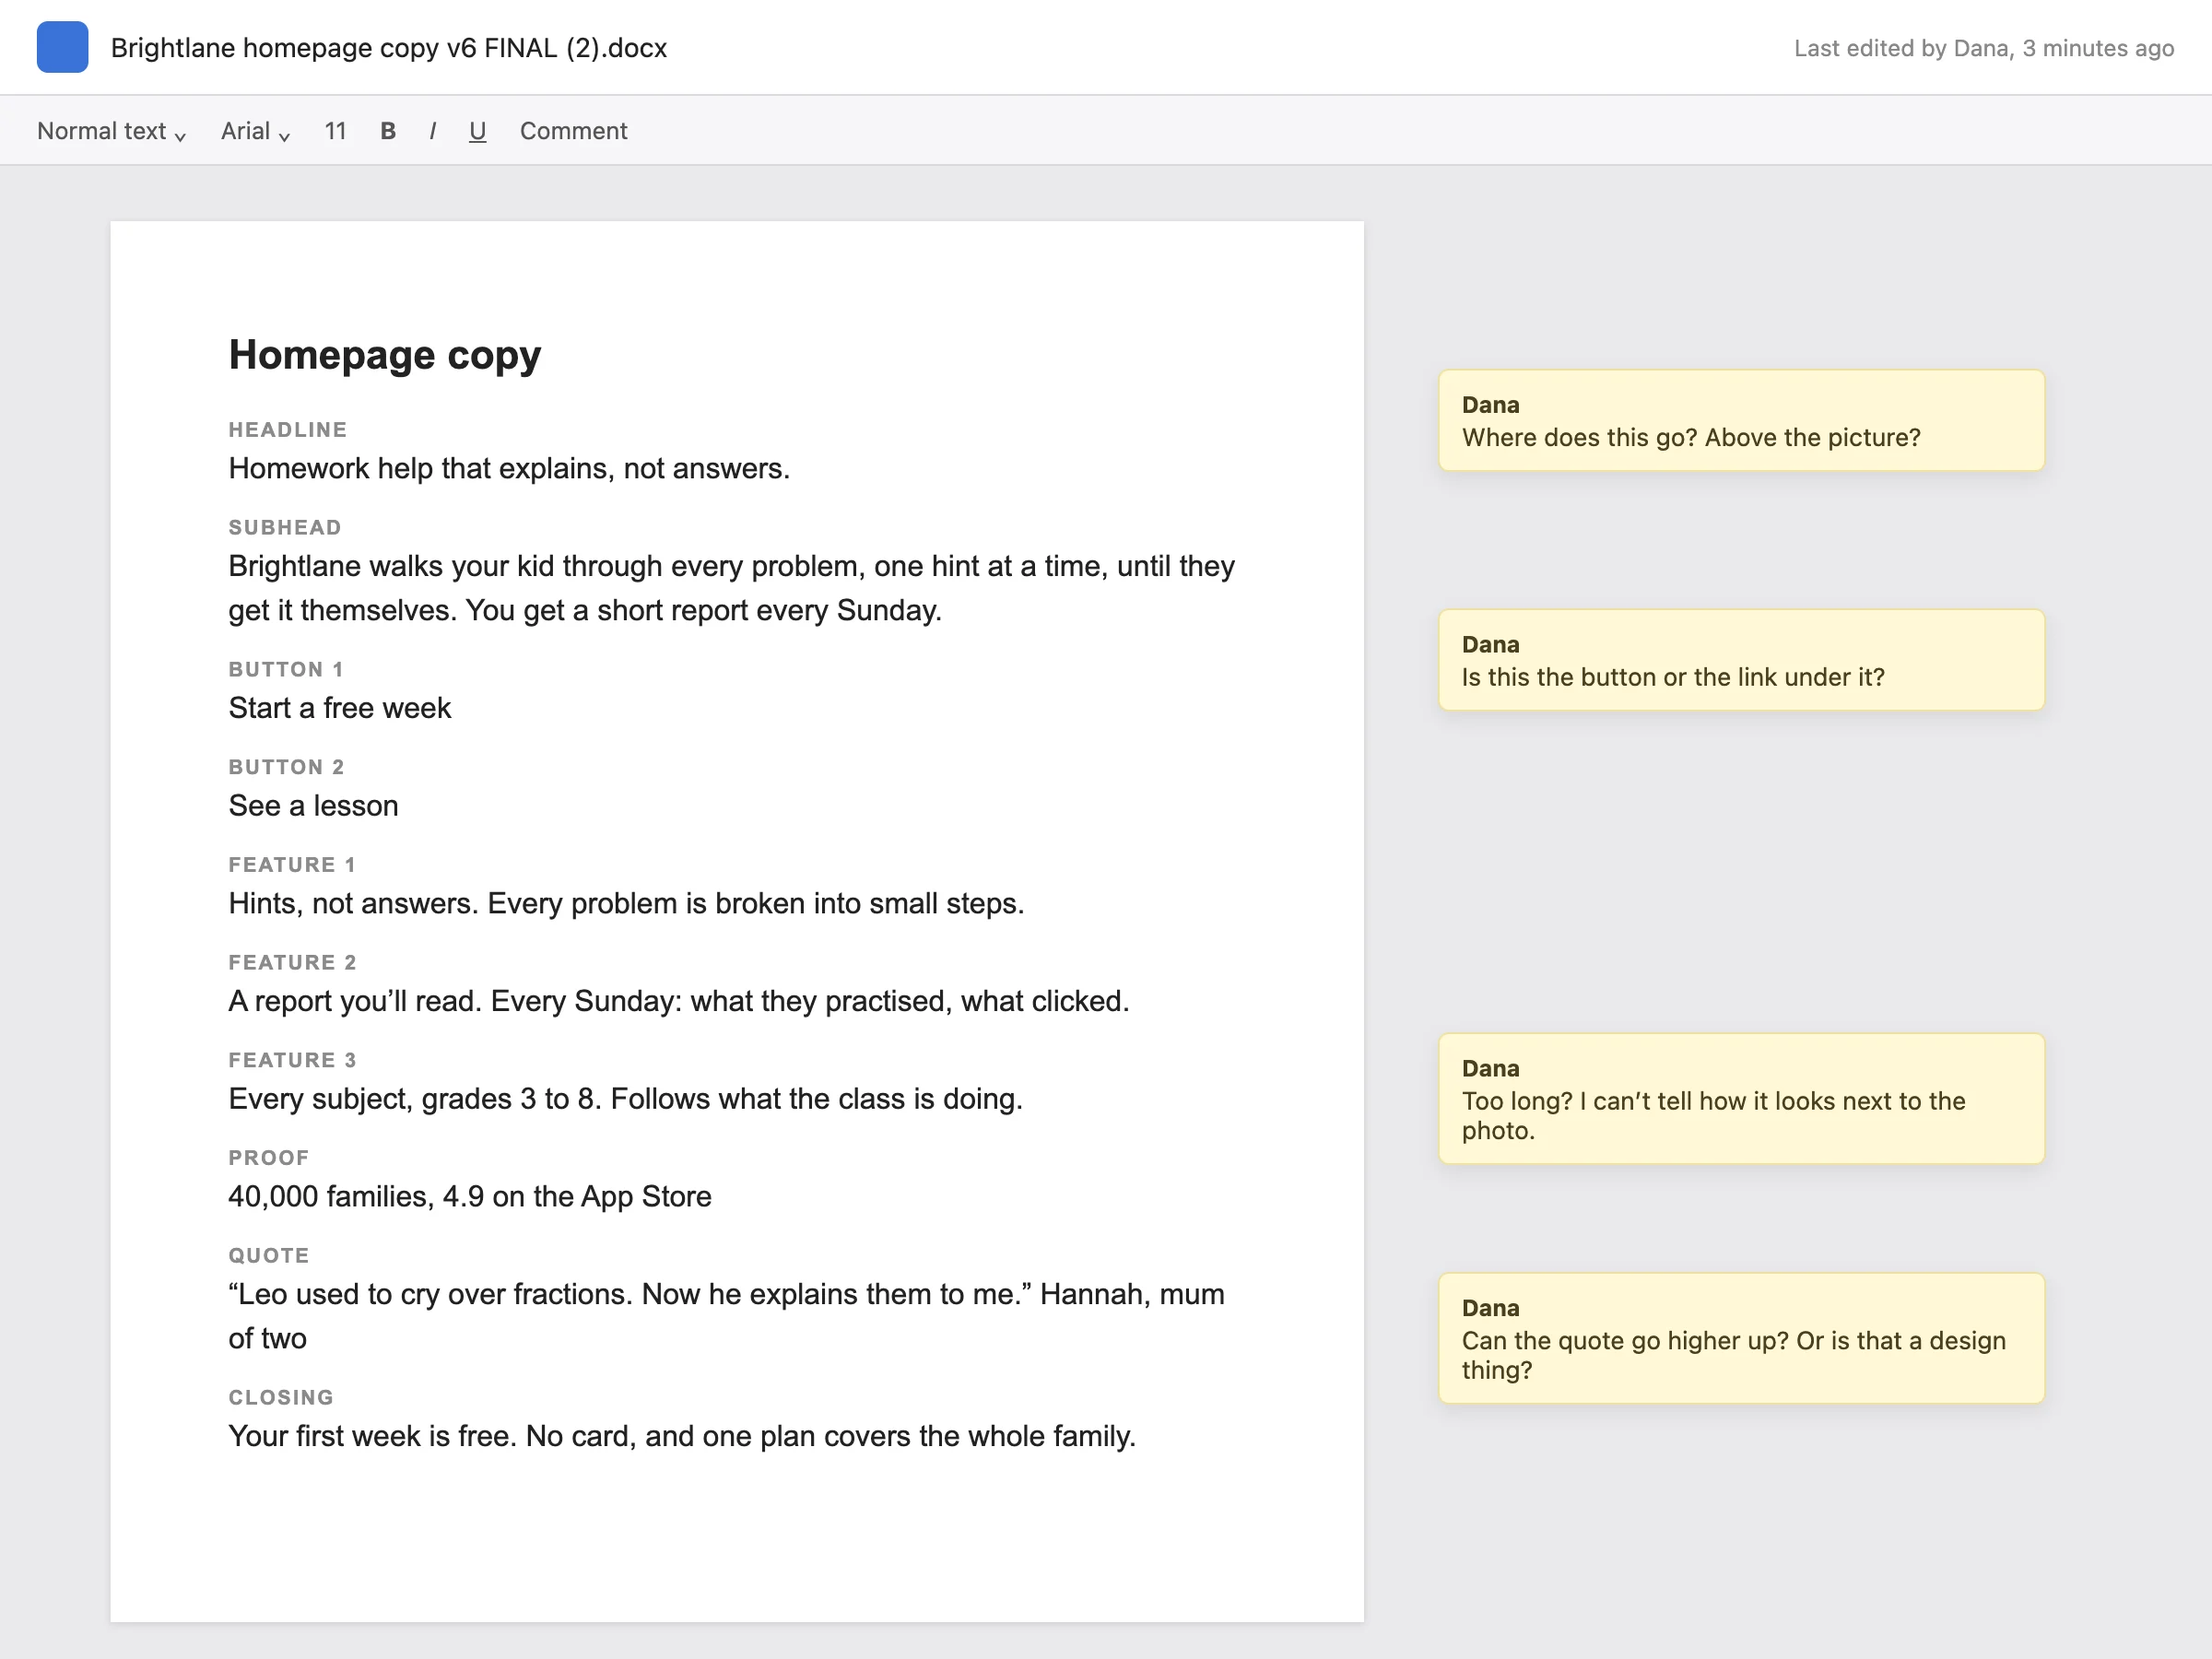Viewport: 2212px width, 1659px height.
Task: Click the font size 11 field
Action: [x=335, y=131]
